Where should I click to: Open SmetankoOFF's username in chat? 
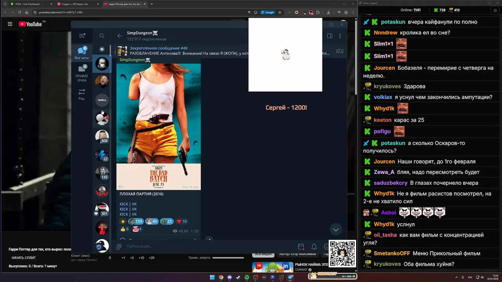(x=392, y=253)
